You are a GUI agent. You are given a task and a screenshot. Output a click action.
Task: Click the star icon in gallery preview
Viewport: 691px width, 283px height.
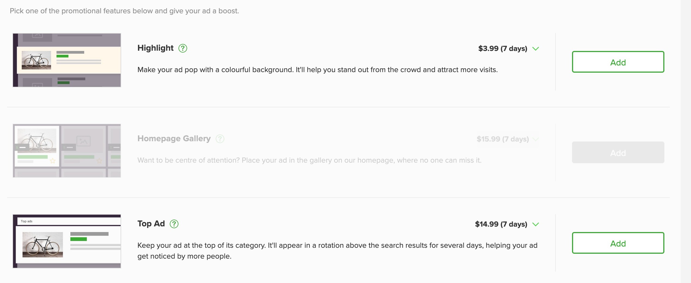53,161
